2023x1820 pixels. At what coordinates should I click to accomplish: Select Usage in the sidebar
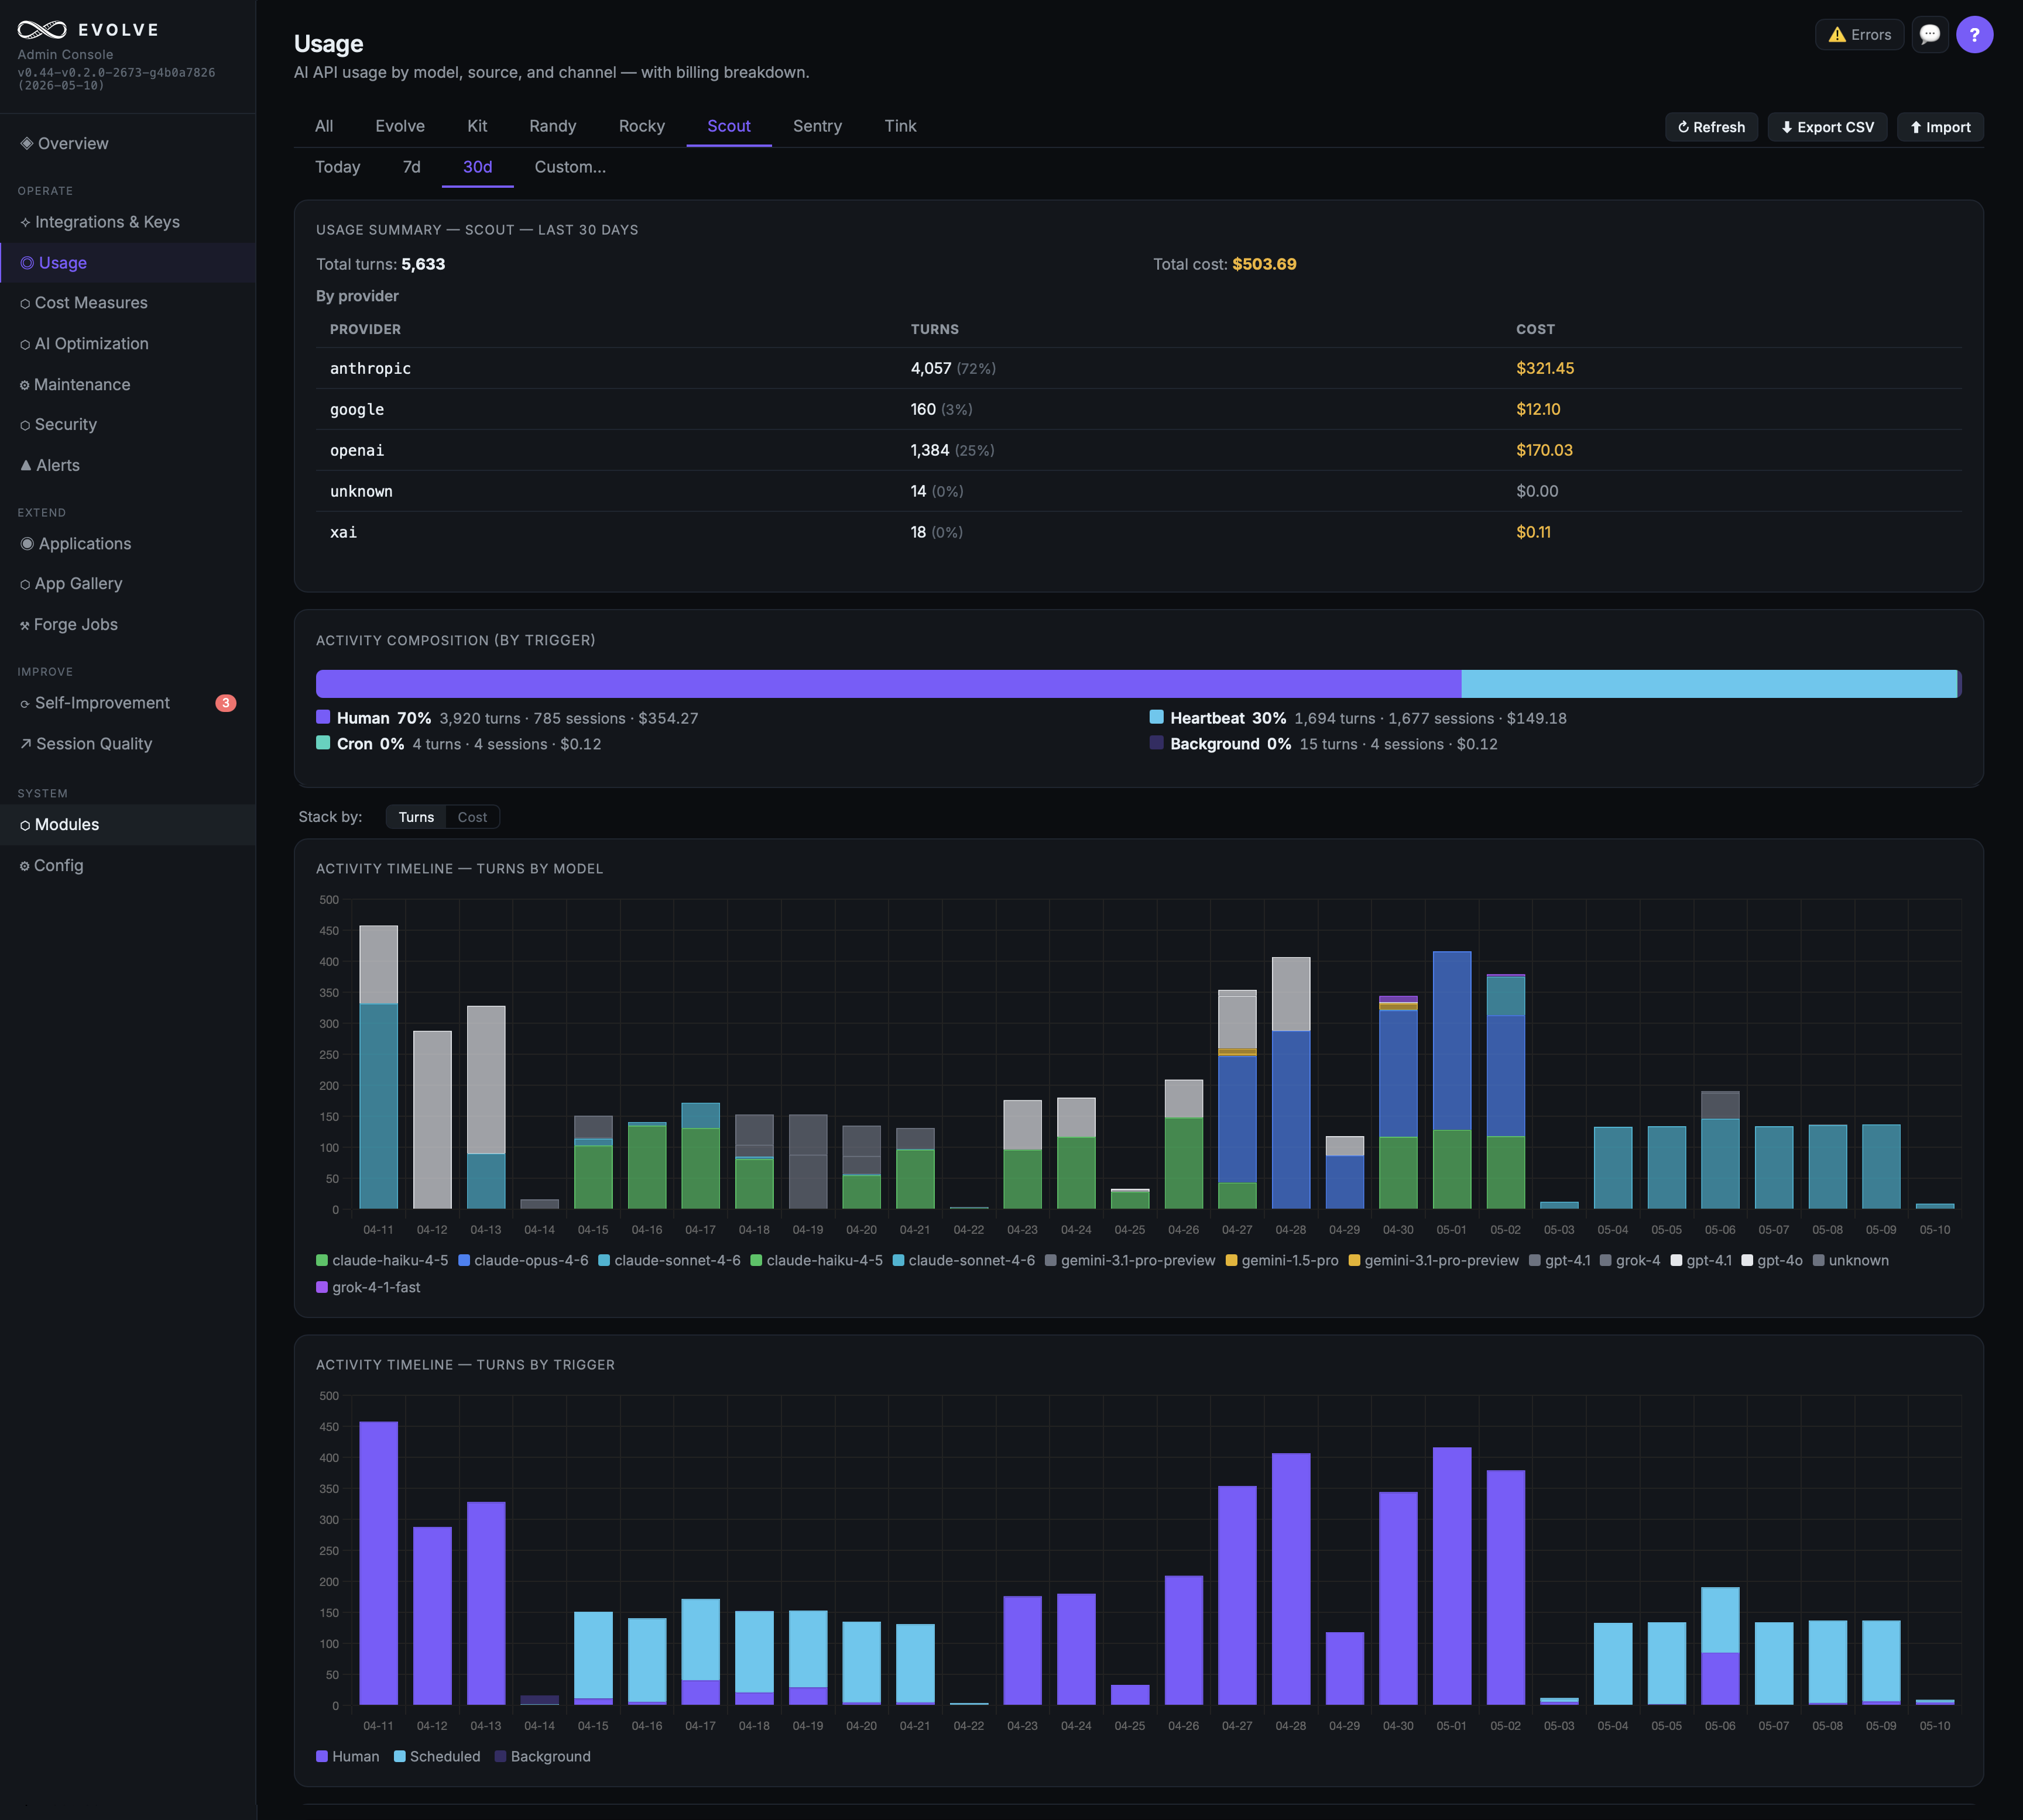tap(127, 263)
